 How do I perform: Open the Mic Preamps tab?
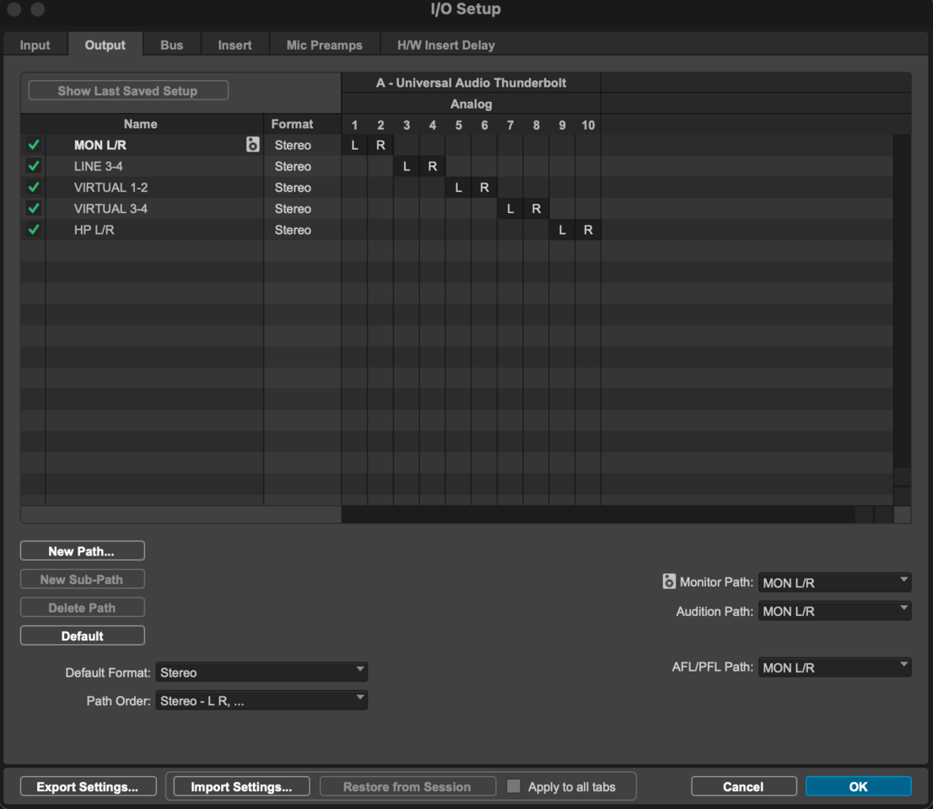[324, 45]
